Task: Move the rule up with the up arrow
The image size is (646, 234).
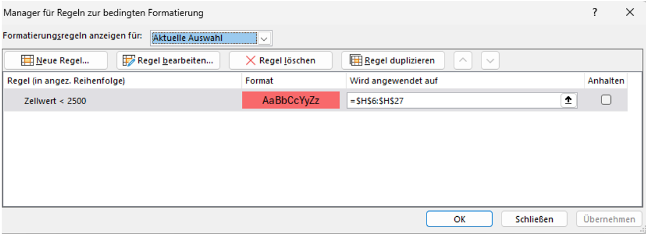Action: pyautogui.click(x=463, y=60)
